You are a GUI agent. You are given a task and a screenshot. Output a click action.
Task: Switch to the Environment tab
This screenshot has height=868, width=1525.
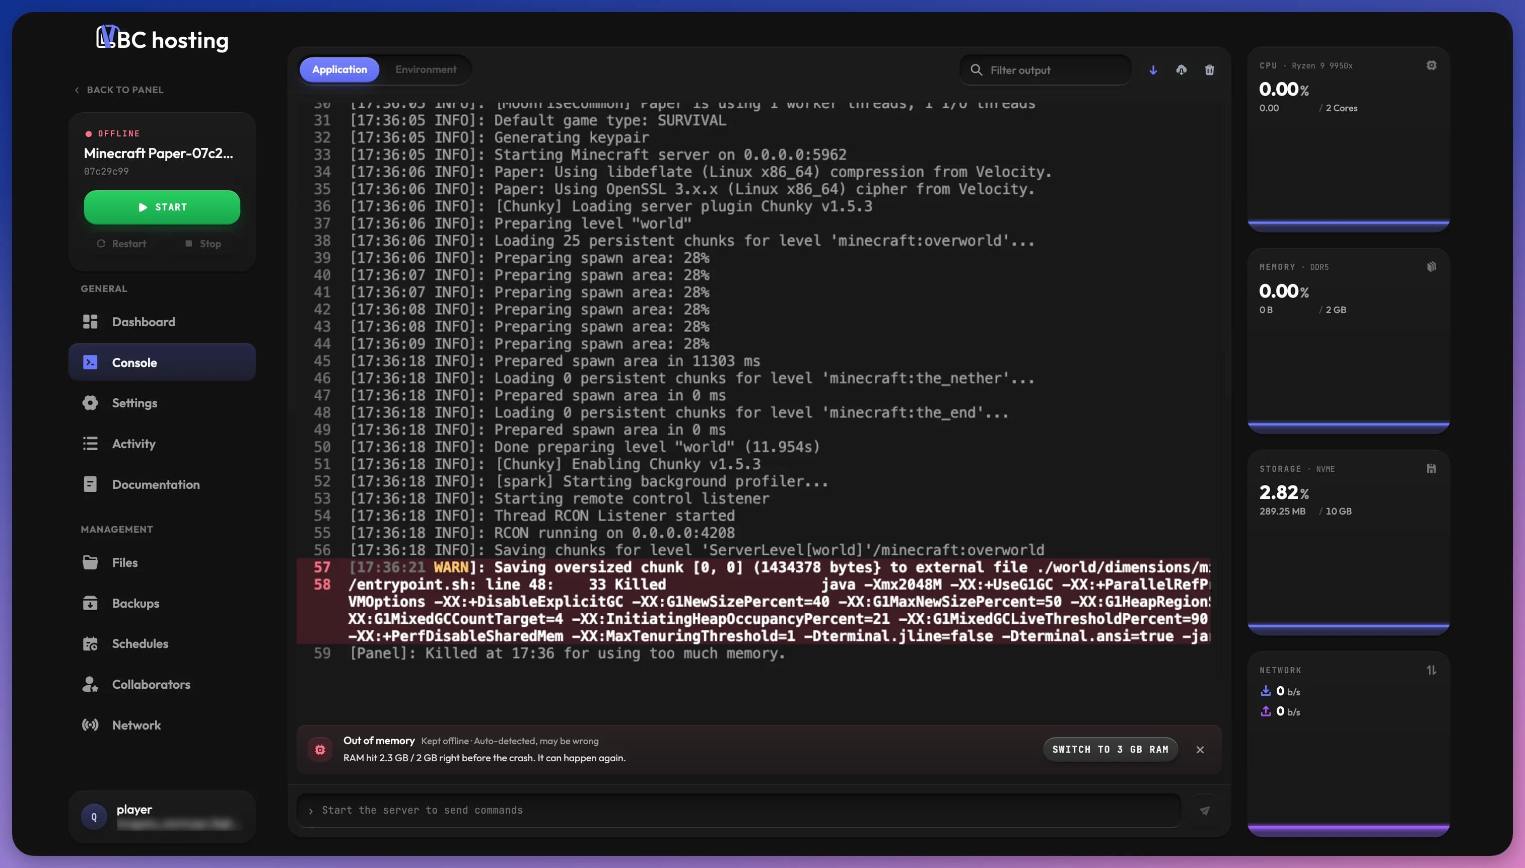click(426, 70)
